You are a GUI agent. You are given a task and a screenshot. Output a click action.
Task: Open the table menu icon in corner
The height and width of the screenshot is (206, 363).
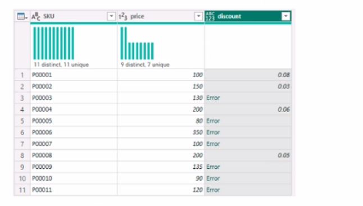(x=22, y=16)
